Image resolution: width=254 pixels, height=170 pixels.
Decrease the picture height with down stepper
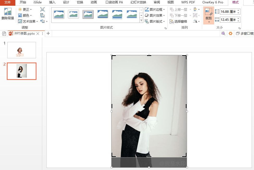click(x=238, y=13)
